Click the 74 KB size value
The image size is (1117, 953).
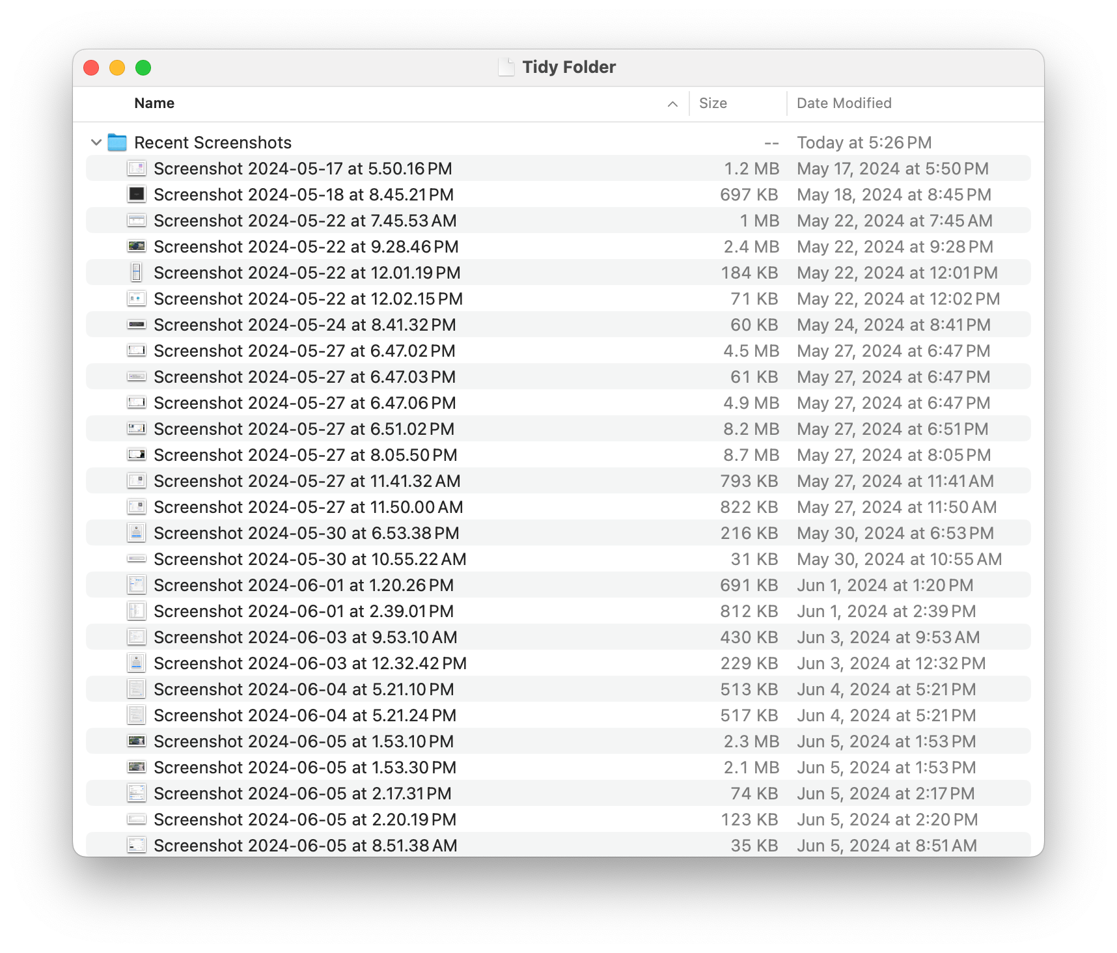point(754,794)
